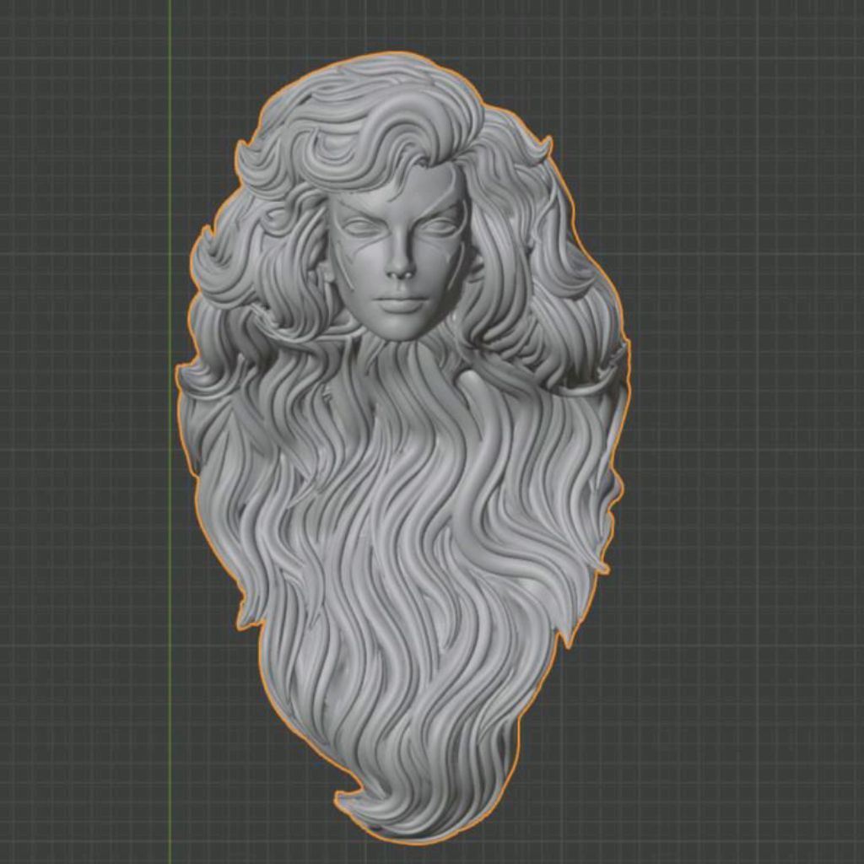Viewport: 864px width, 864px height.
Task: Click the curled hair tip at the bottom
Action: [x=353, y=797]
